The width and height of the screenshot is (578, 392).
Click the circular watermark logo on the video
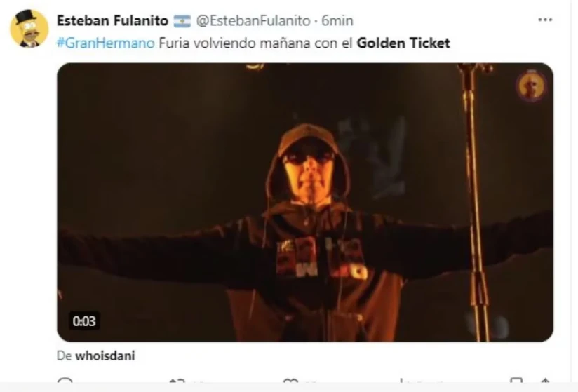click(x=531, y=86)
